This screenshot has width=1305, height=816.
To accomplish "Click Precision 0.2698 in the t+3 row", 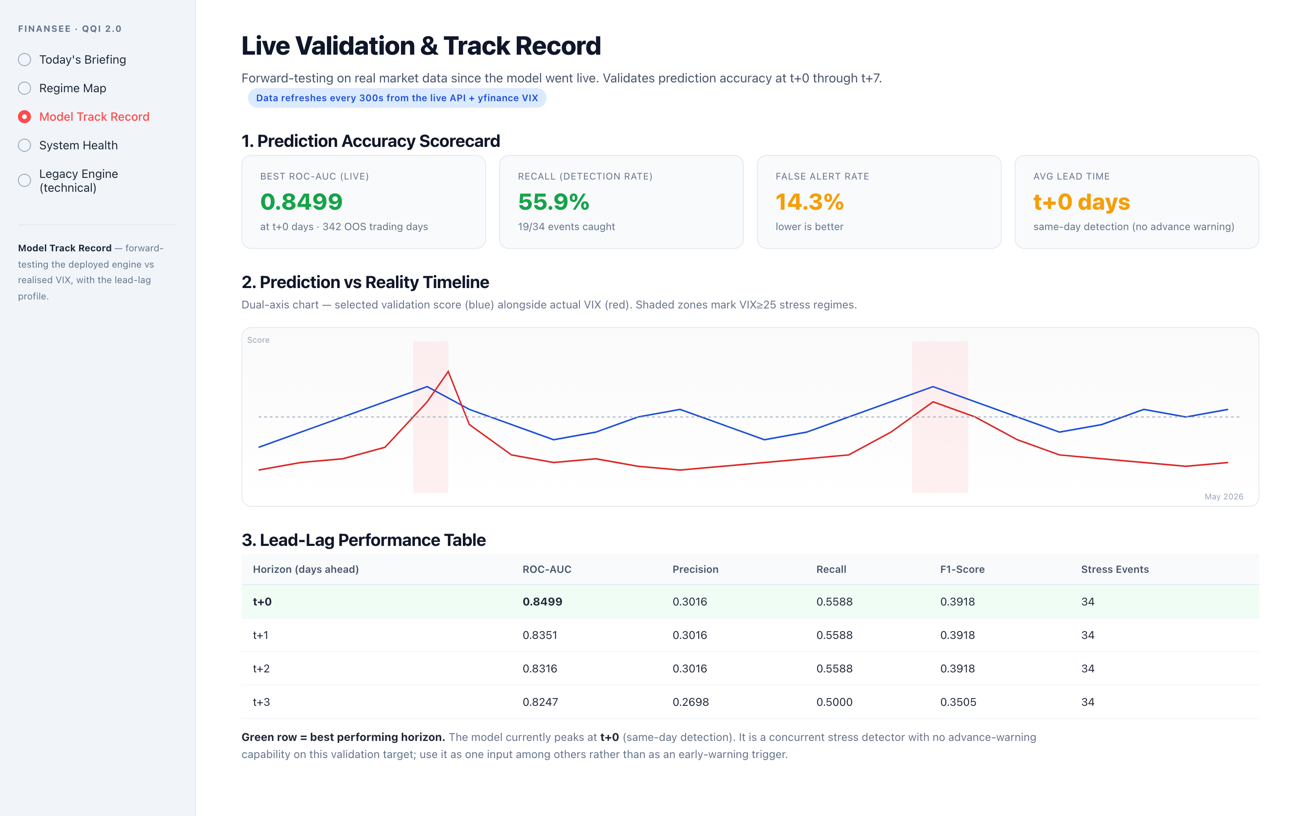I will pos(691,702).
